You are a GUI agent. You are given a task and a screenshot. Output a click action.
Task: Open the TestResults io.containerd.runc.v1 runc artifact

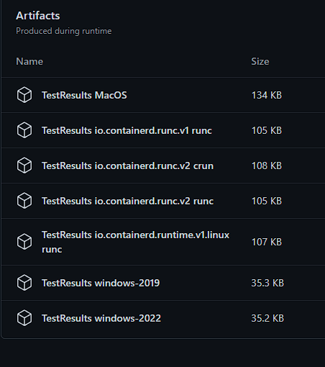coord(127,130)
